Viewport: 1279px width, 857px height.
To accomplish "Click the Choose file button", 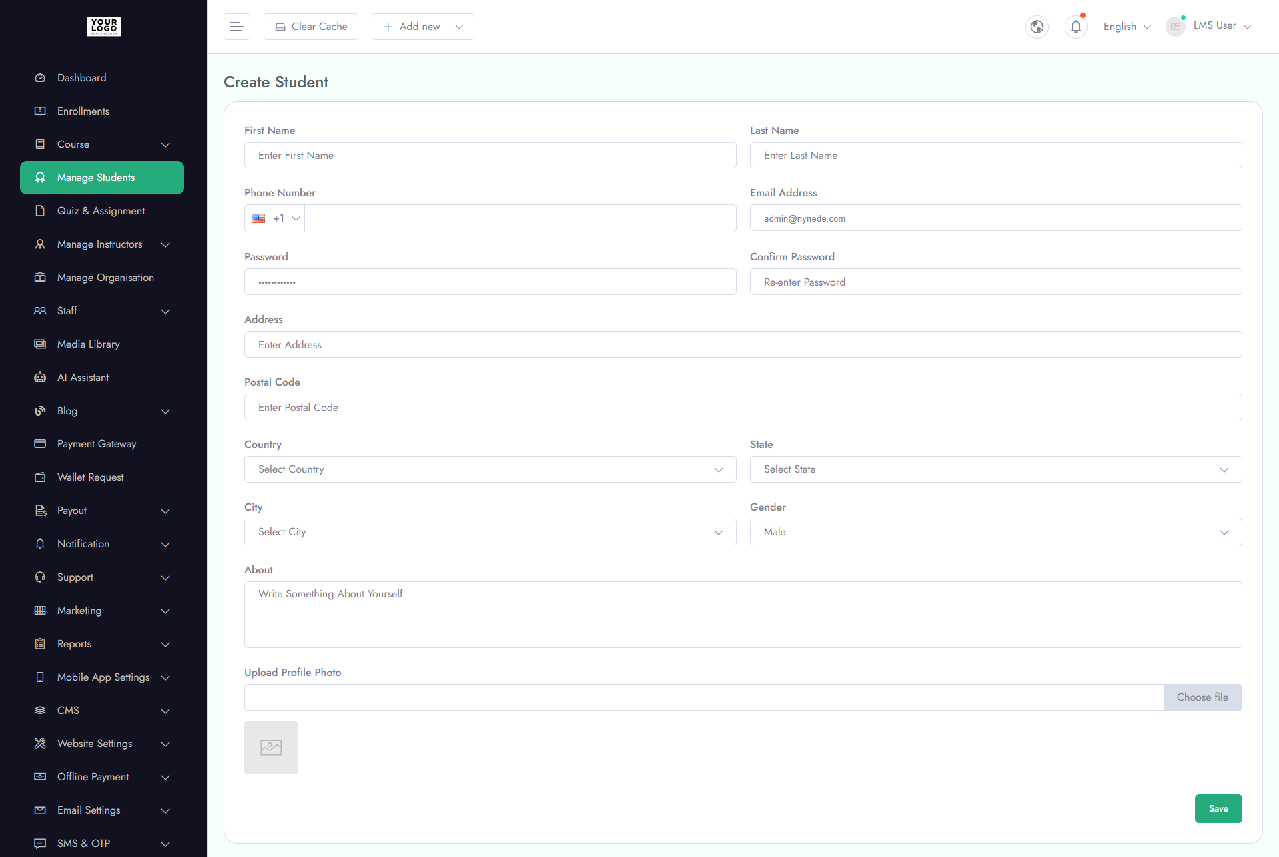I will (x=1202, y=697).
